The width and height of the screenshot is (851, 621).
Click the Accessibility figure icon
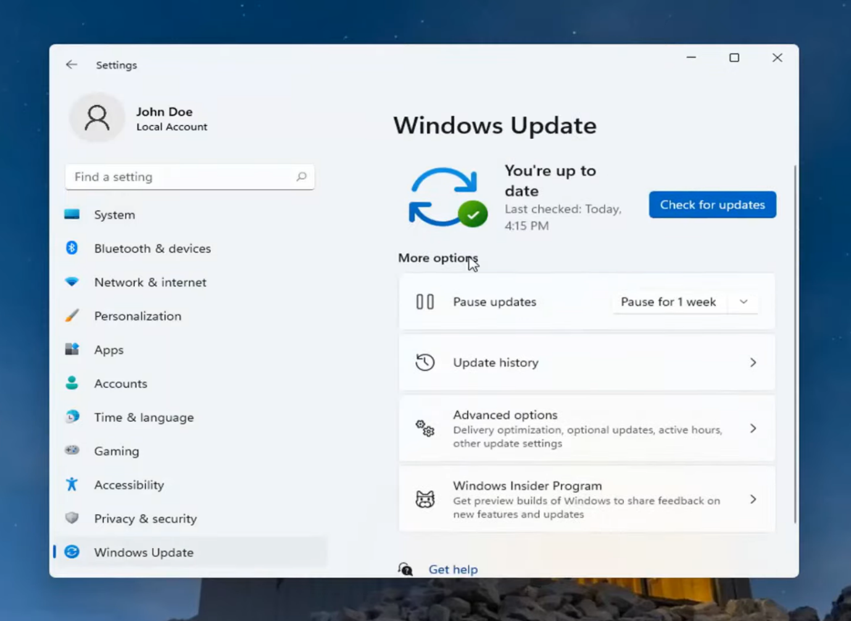click(x=72, y=485)
